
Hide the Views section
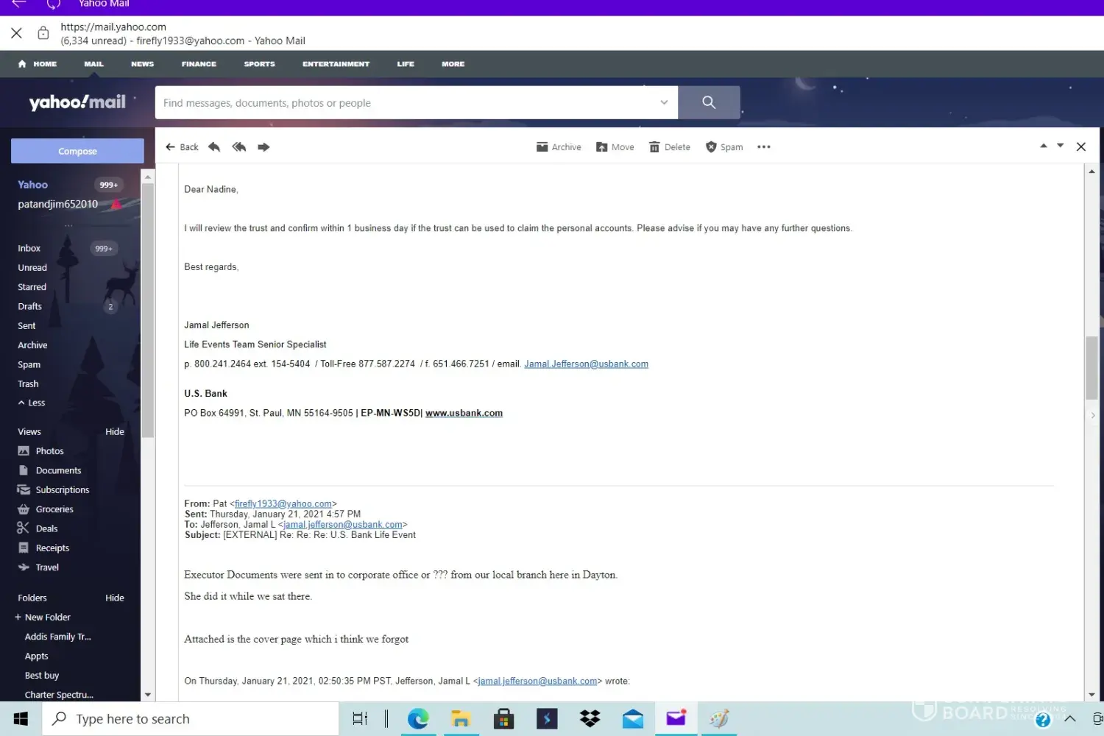click(115, 431)
